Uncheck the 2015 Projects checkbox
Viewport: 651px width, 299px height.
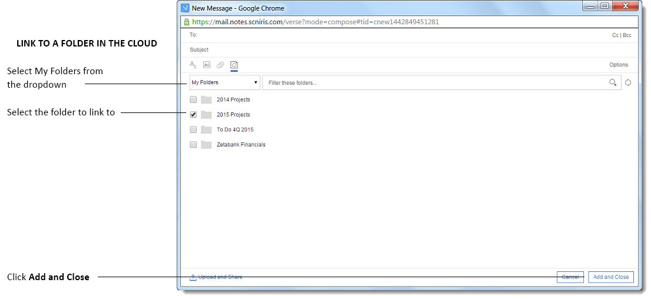pyautogui.click(x=193, y=114)
